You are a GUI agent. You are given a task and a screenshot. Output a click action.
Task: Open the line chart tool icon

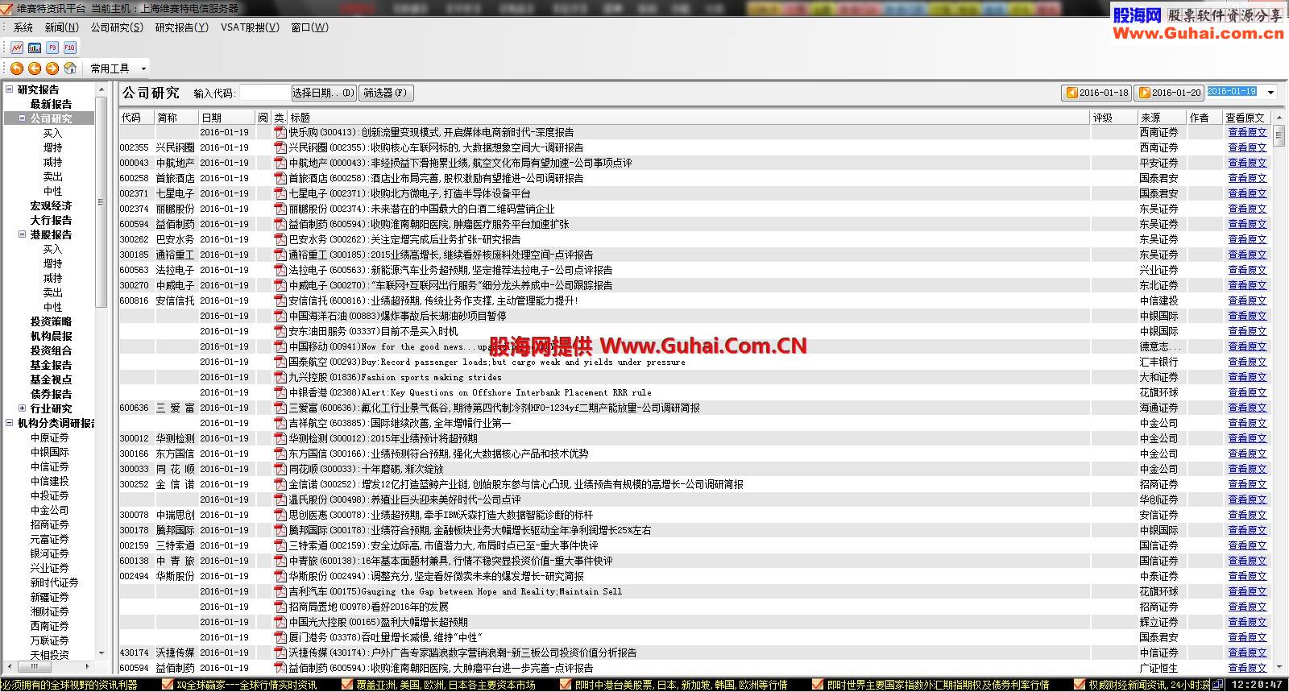[x=17, y=48]
